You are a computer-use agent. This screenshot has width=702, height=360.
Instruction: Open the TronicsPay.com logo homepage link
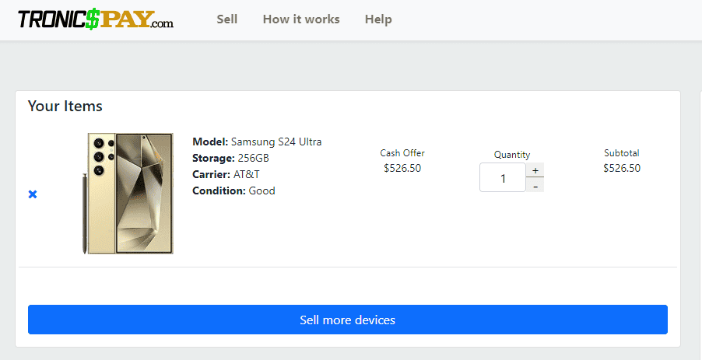tap(96, 19)
